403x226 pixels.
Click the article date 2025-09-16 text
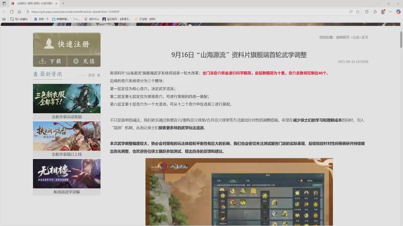353,62
